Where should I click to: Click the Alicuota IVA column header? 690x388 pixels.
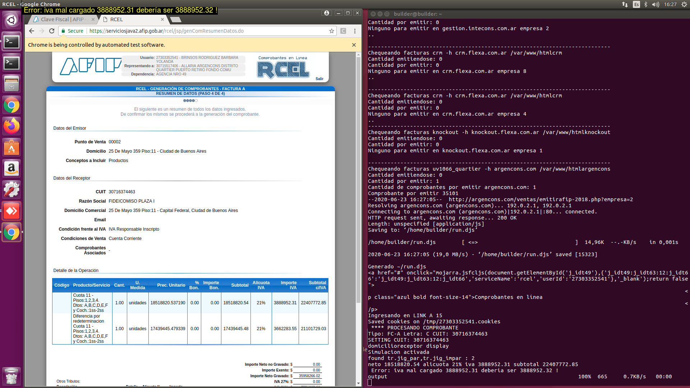pos(261,285)
